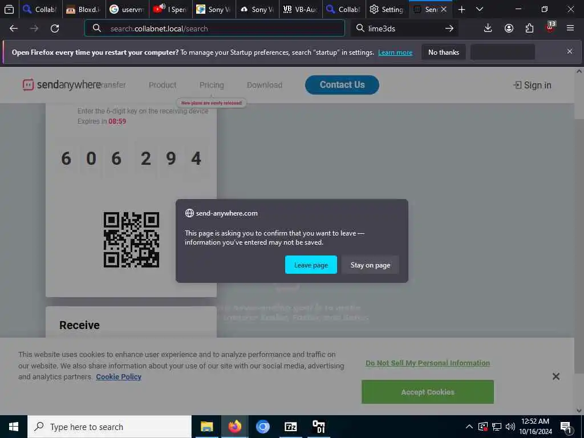Open the Product menu item
The image size is (584, 438).
163,85
